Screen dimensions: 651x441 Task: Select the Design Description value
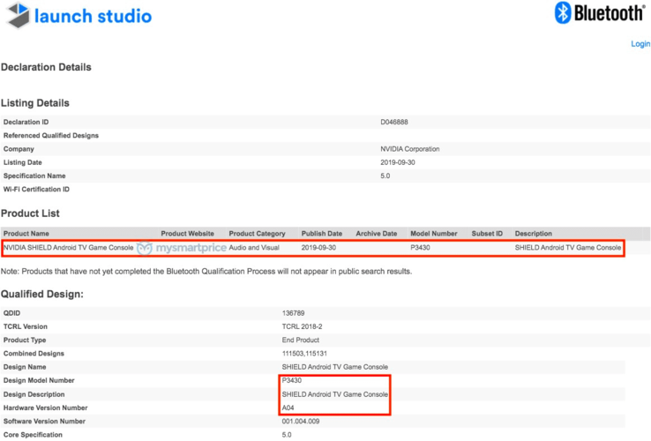point(335,394)
